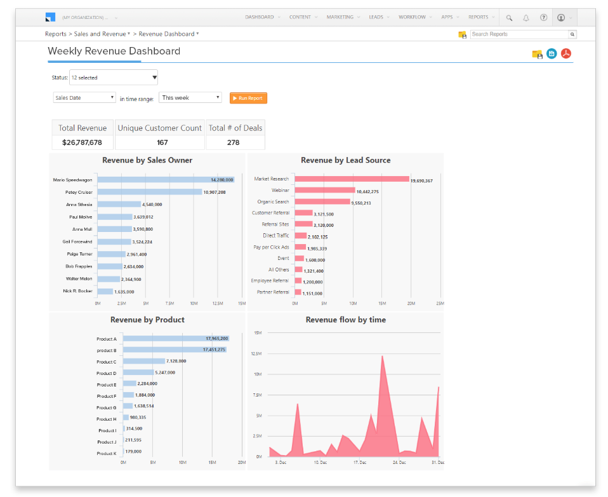Viewport: 608px width, 497px height.
Task: Open the Marketing menu
Action: click(343, 17)
